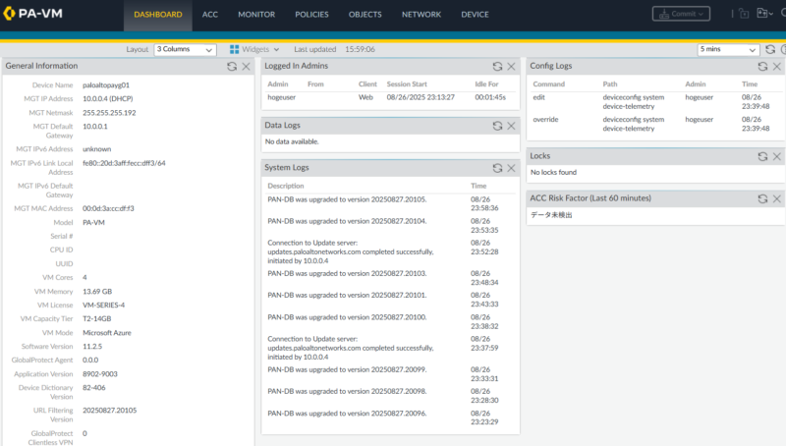The width and height of the screenshot is (786, 446).
Task: Click the Path column header in Config Logs
Action: pos(610,84)
